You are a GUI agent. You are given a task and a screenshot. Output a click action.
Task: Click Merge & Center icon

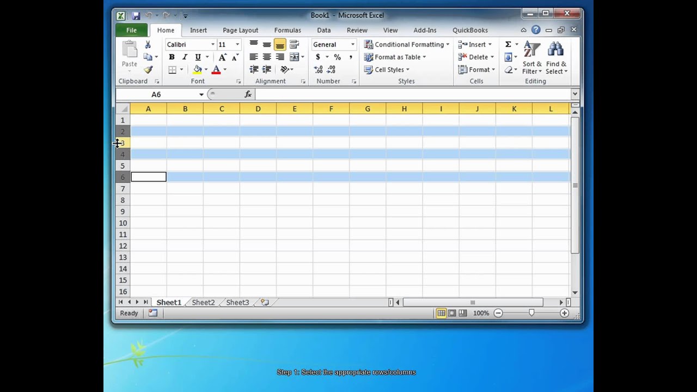tap(294, 57)
